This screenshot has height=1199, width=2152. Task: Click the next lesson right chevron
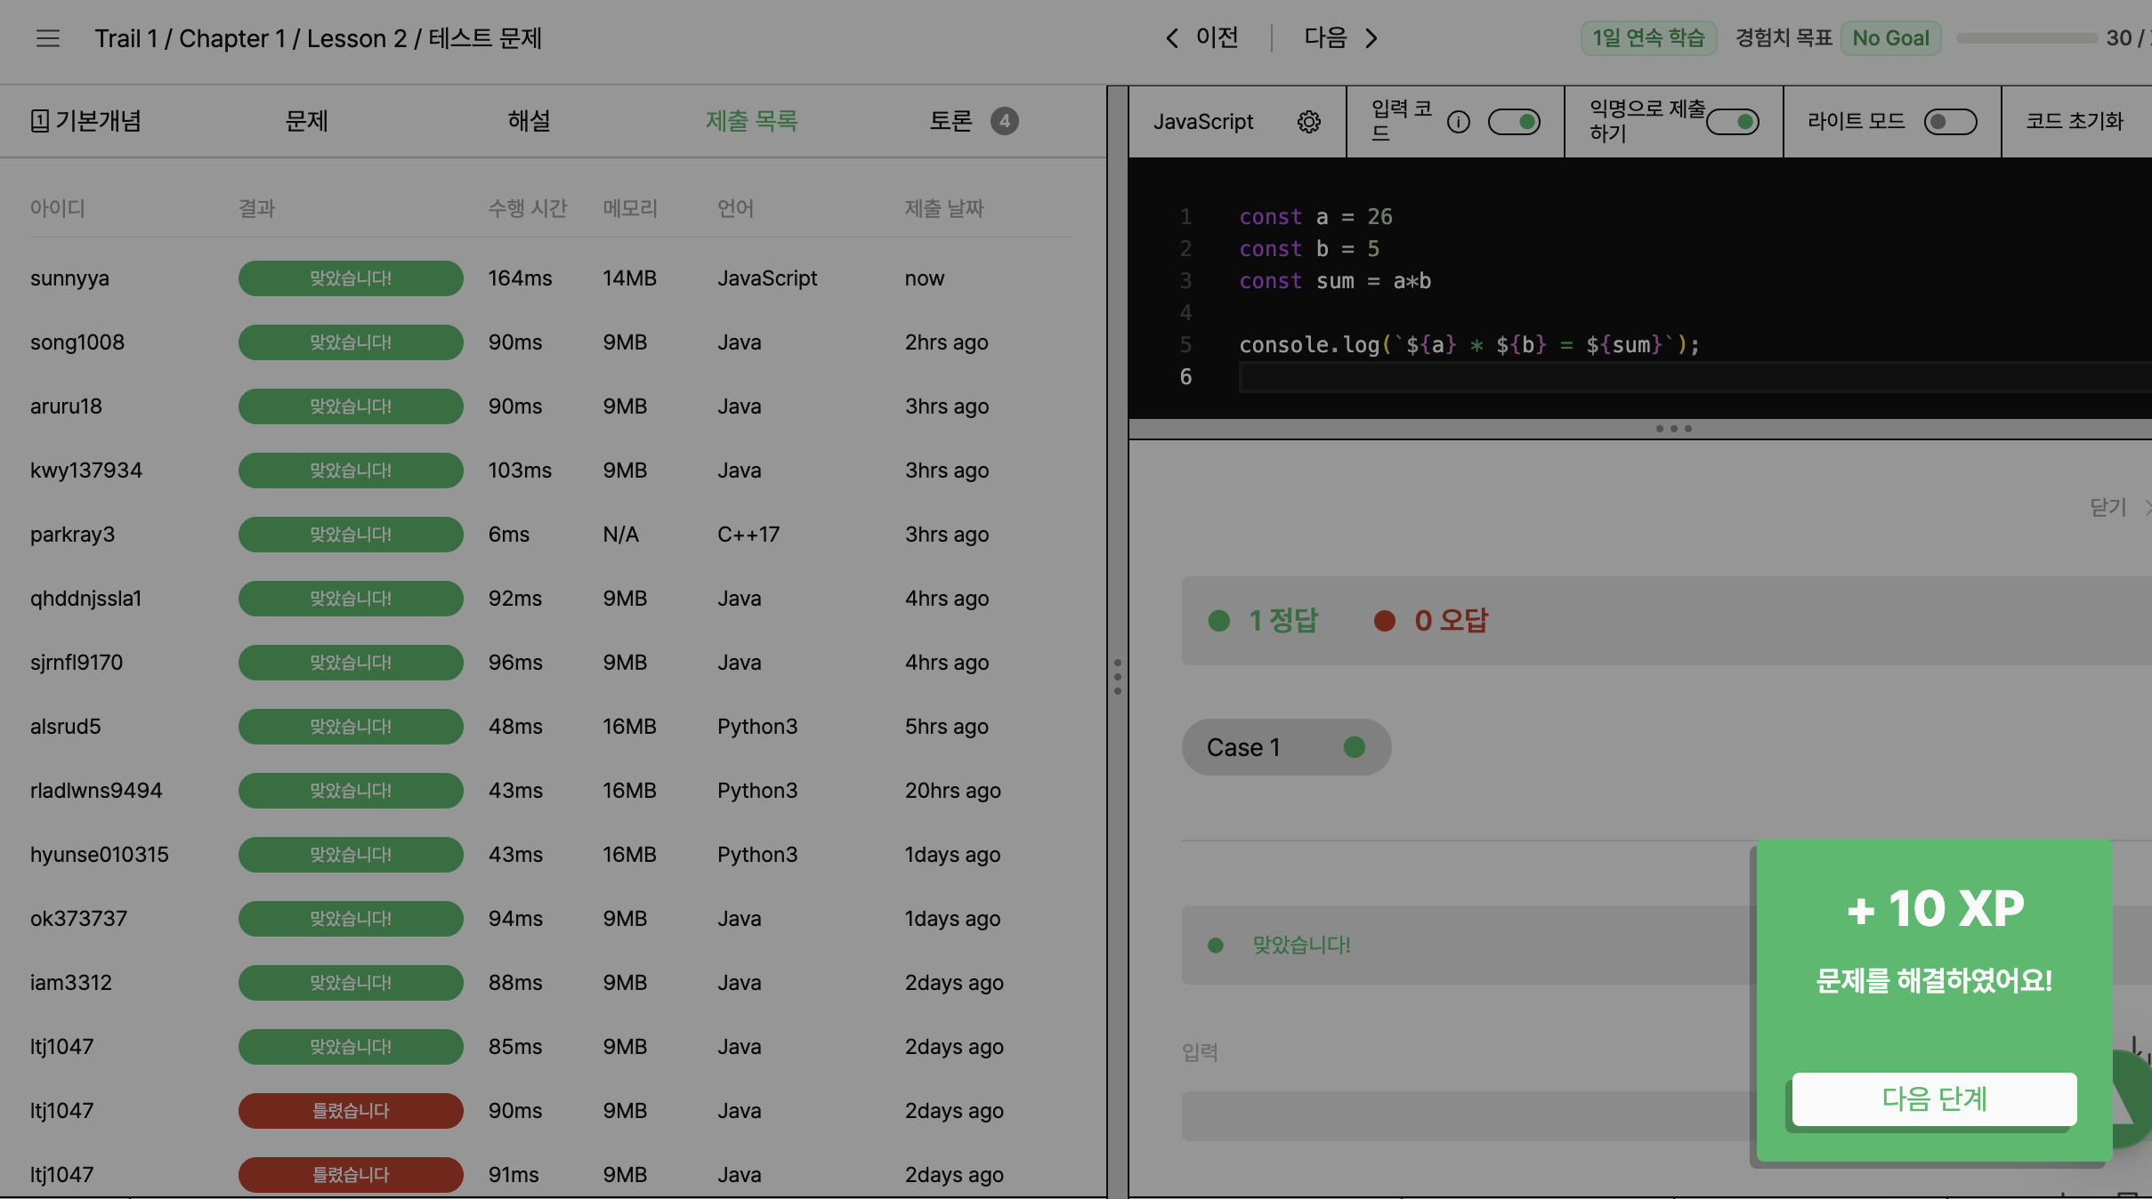[x=1371, y=38]
